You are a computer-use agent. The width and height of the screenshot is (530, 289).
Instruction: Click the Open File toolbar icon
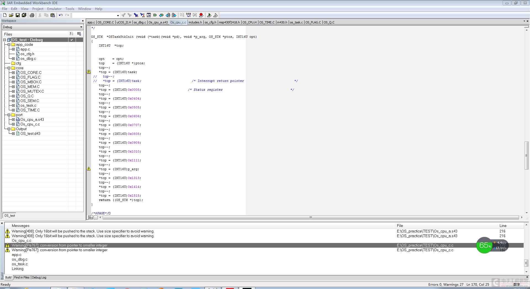[x=11, y=15]
